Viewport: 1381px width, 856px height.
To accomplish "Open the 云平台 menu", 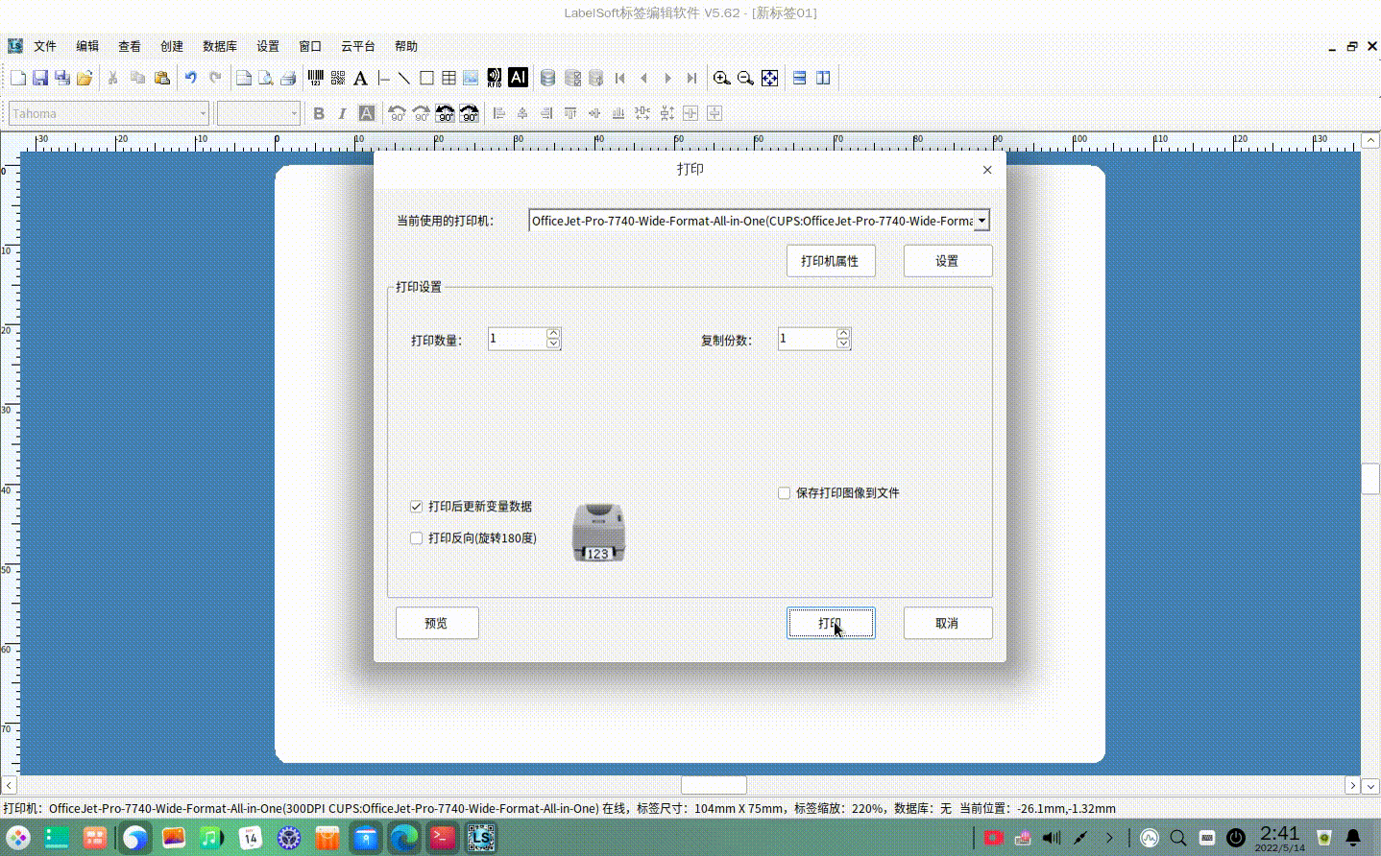I will pyautogui.click(x=356, y=45).
